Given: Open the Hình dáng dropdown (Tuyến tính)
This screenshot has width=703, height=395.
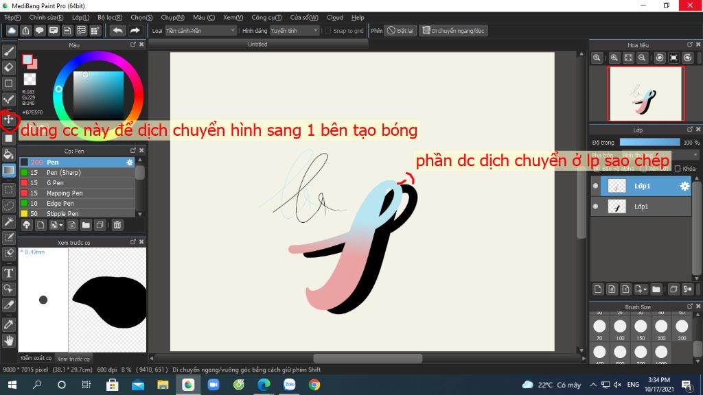Looking at the screenshot, I should point(294,30).
